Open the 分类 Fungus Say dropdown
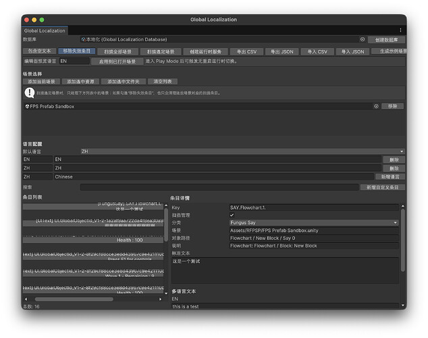This screenshot has height=338, width=428. [314, 222]
